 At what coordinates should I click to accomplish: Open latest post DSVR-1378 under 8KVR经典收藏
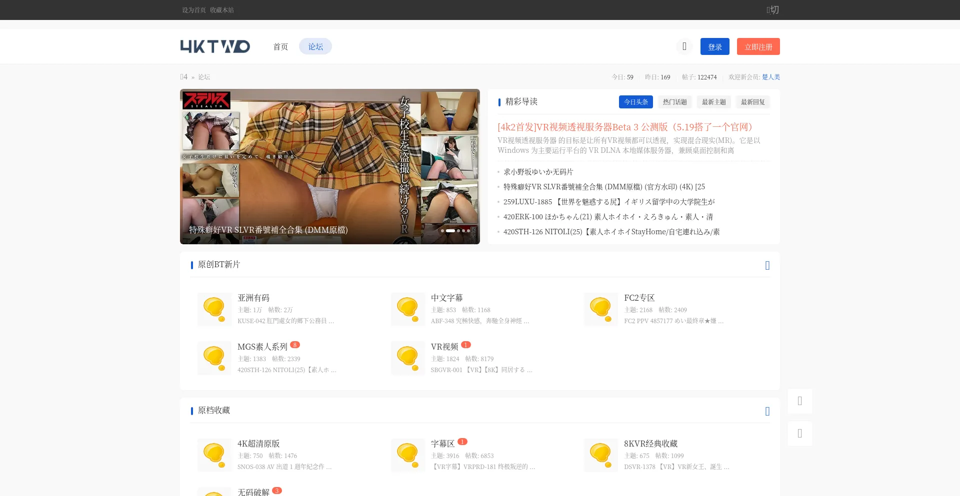[x=676, y=467]
